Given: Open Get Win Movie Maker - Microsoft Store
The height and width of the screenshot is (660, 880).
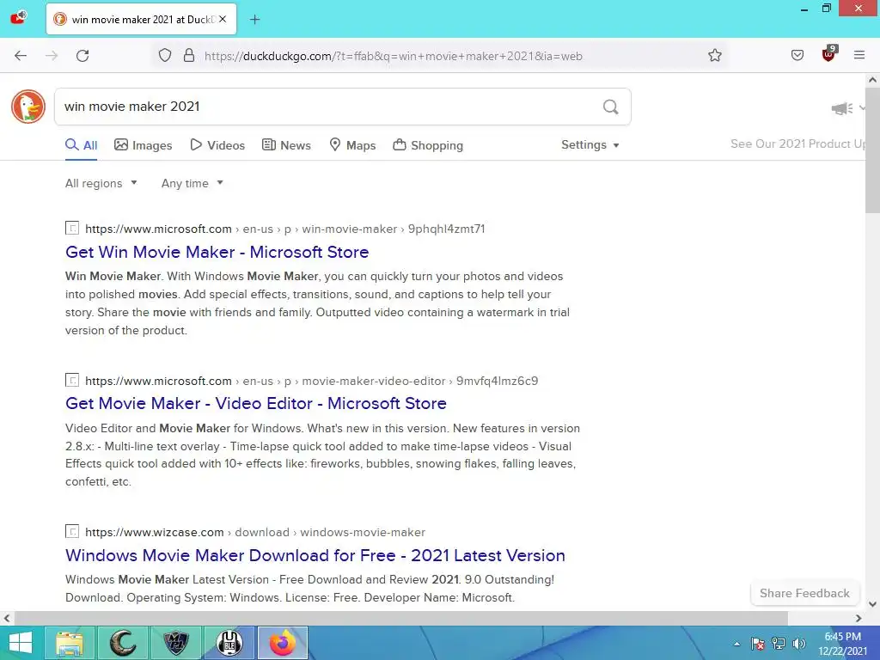Looking at the screenshot, I should [217, 252].
